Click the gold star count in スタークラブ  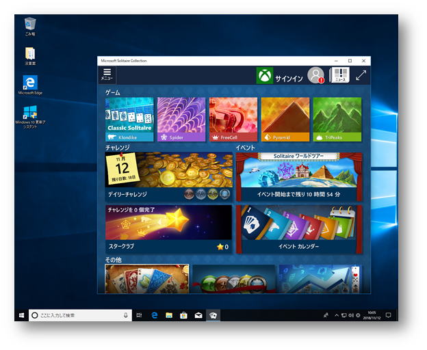tap(223, 247)
